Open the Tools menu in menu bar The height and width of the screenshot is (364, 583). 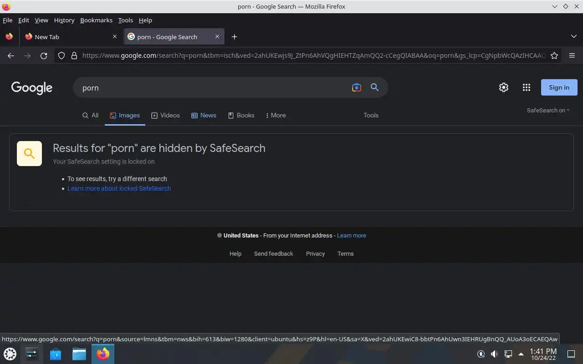125,20
